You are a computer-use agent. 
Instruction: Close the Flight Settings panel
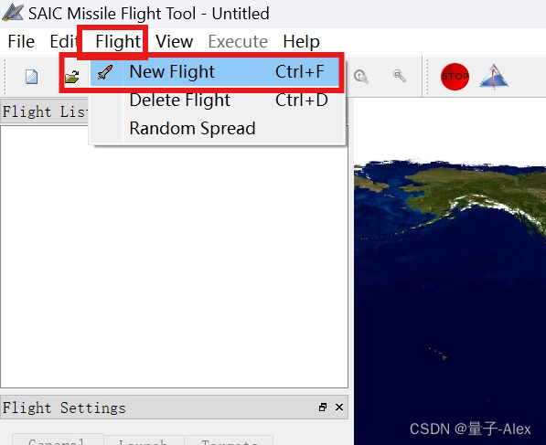click(x=339, y=407)
